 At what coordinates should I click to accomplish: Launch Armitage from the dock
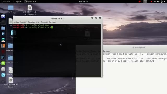pyautogui.click(x=3, y=40)
